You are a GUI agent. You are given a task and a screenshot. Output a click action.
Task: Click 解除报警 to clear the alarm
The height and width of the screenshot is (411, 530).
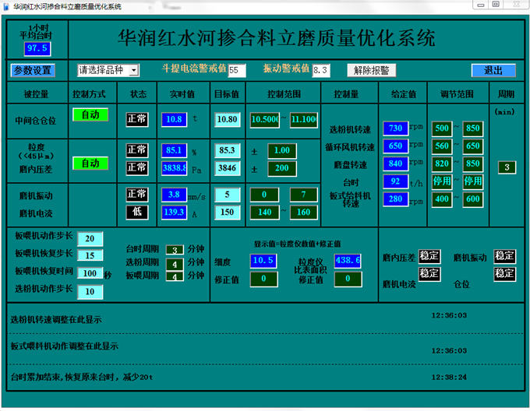pos(371,70)
